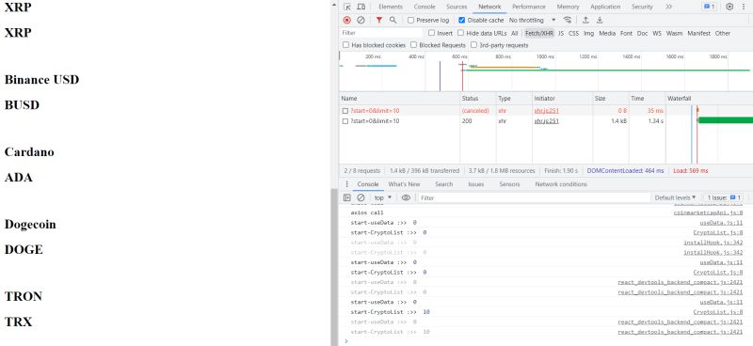The height and width of the screenshot is (346, 753).
Task: Activate the inspect element picker icon
Action: point(347,7)
